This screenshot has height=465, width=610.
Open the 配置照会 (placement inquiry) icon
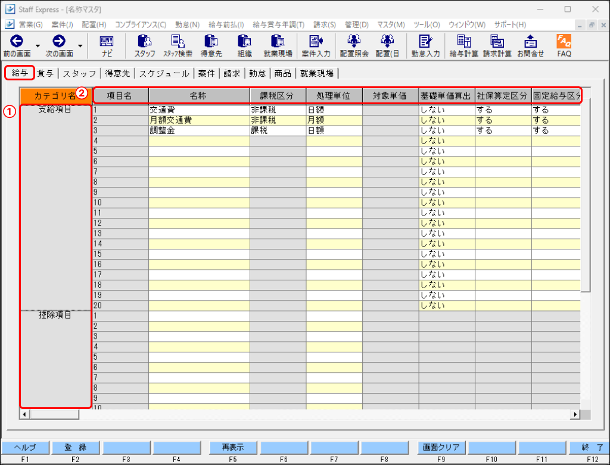coord(354,45)
